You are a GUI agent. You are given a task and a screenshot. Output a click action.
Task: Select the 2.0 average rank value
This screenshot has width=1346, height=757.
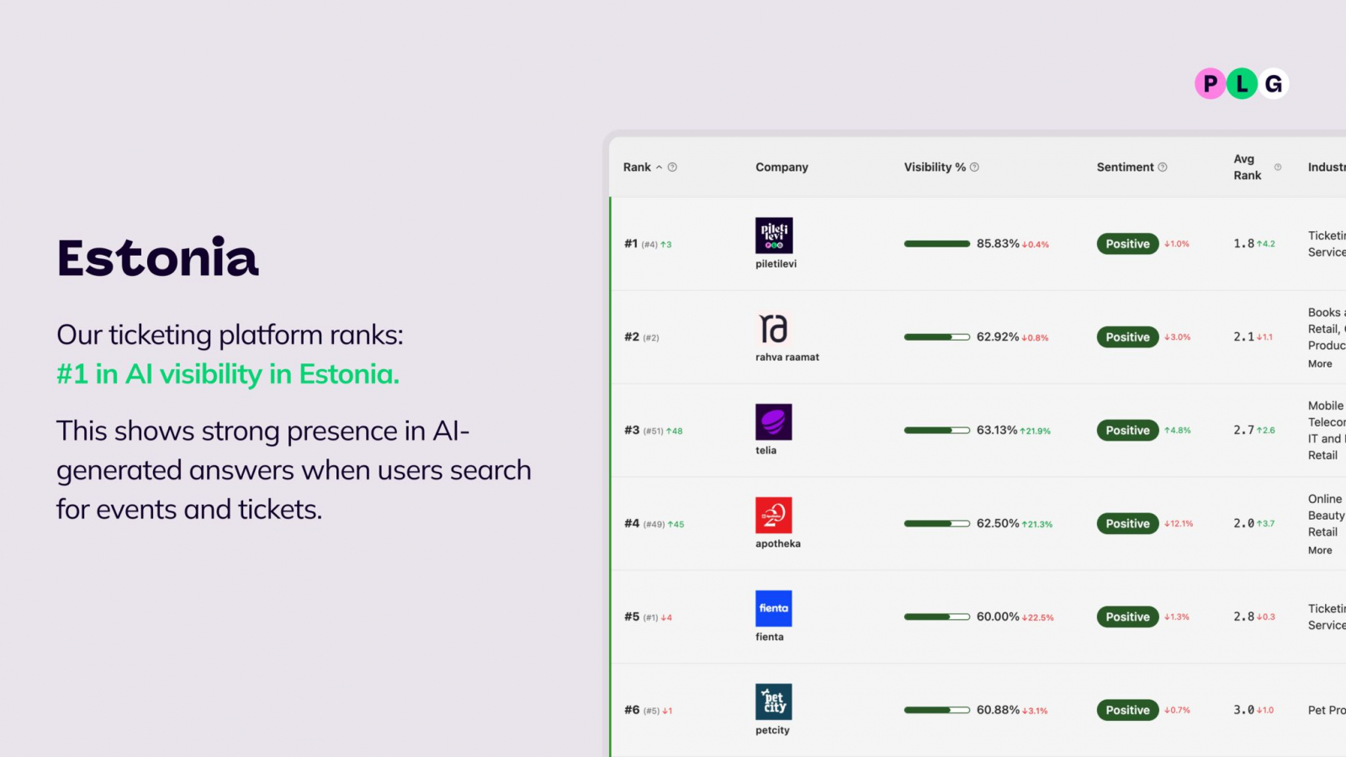(1243, 524)
